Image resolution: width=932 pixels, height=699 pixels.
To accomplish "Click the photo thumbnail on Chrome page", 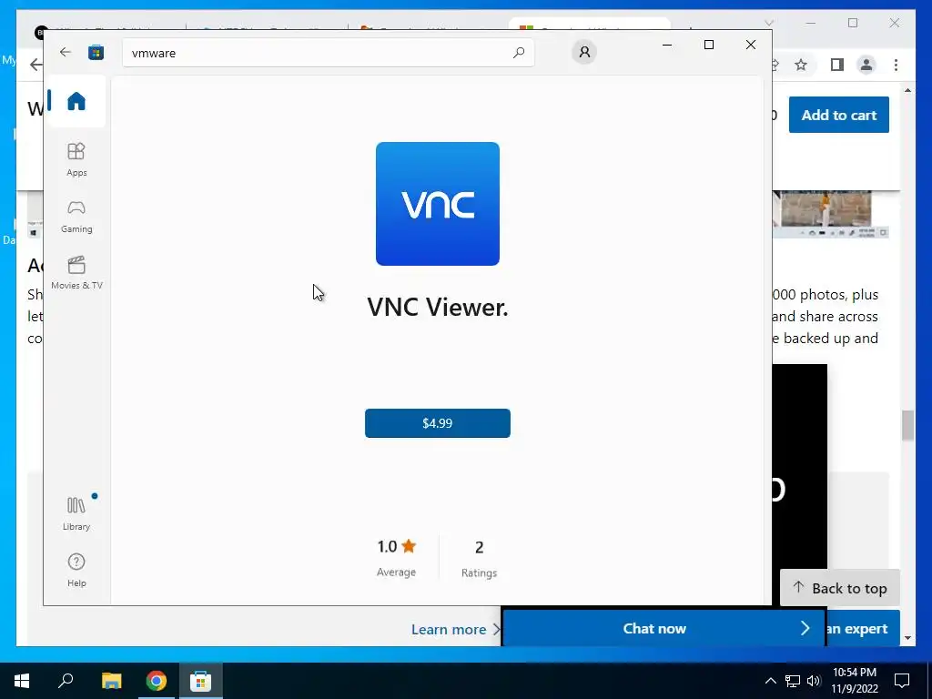I will (x=830, y=215).
